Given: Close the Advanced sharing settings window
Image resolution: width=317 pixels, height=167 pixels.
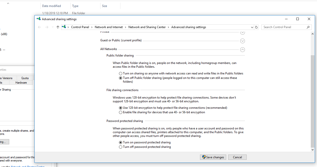Looking at the screenshot, I should 309,19.
